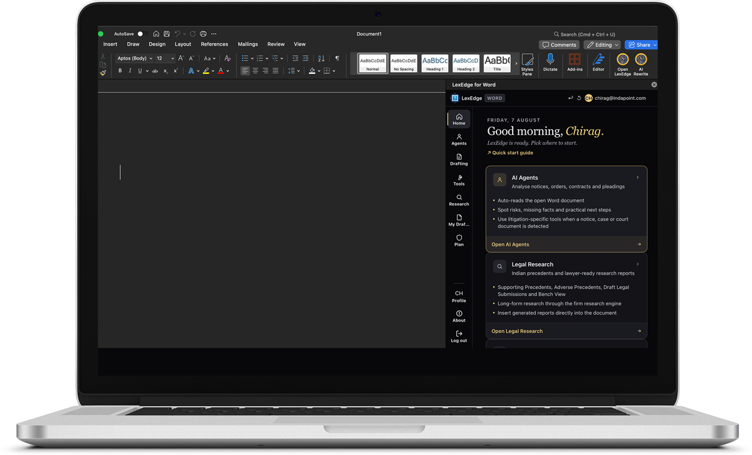The height and width of the screenshot is (455, 752).
Task: Expand the styles gallery arrow
Action: pos(516,63)
